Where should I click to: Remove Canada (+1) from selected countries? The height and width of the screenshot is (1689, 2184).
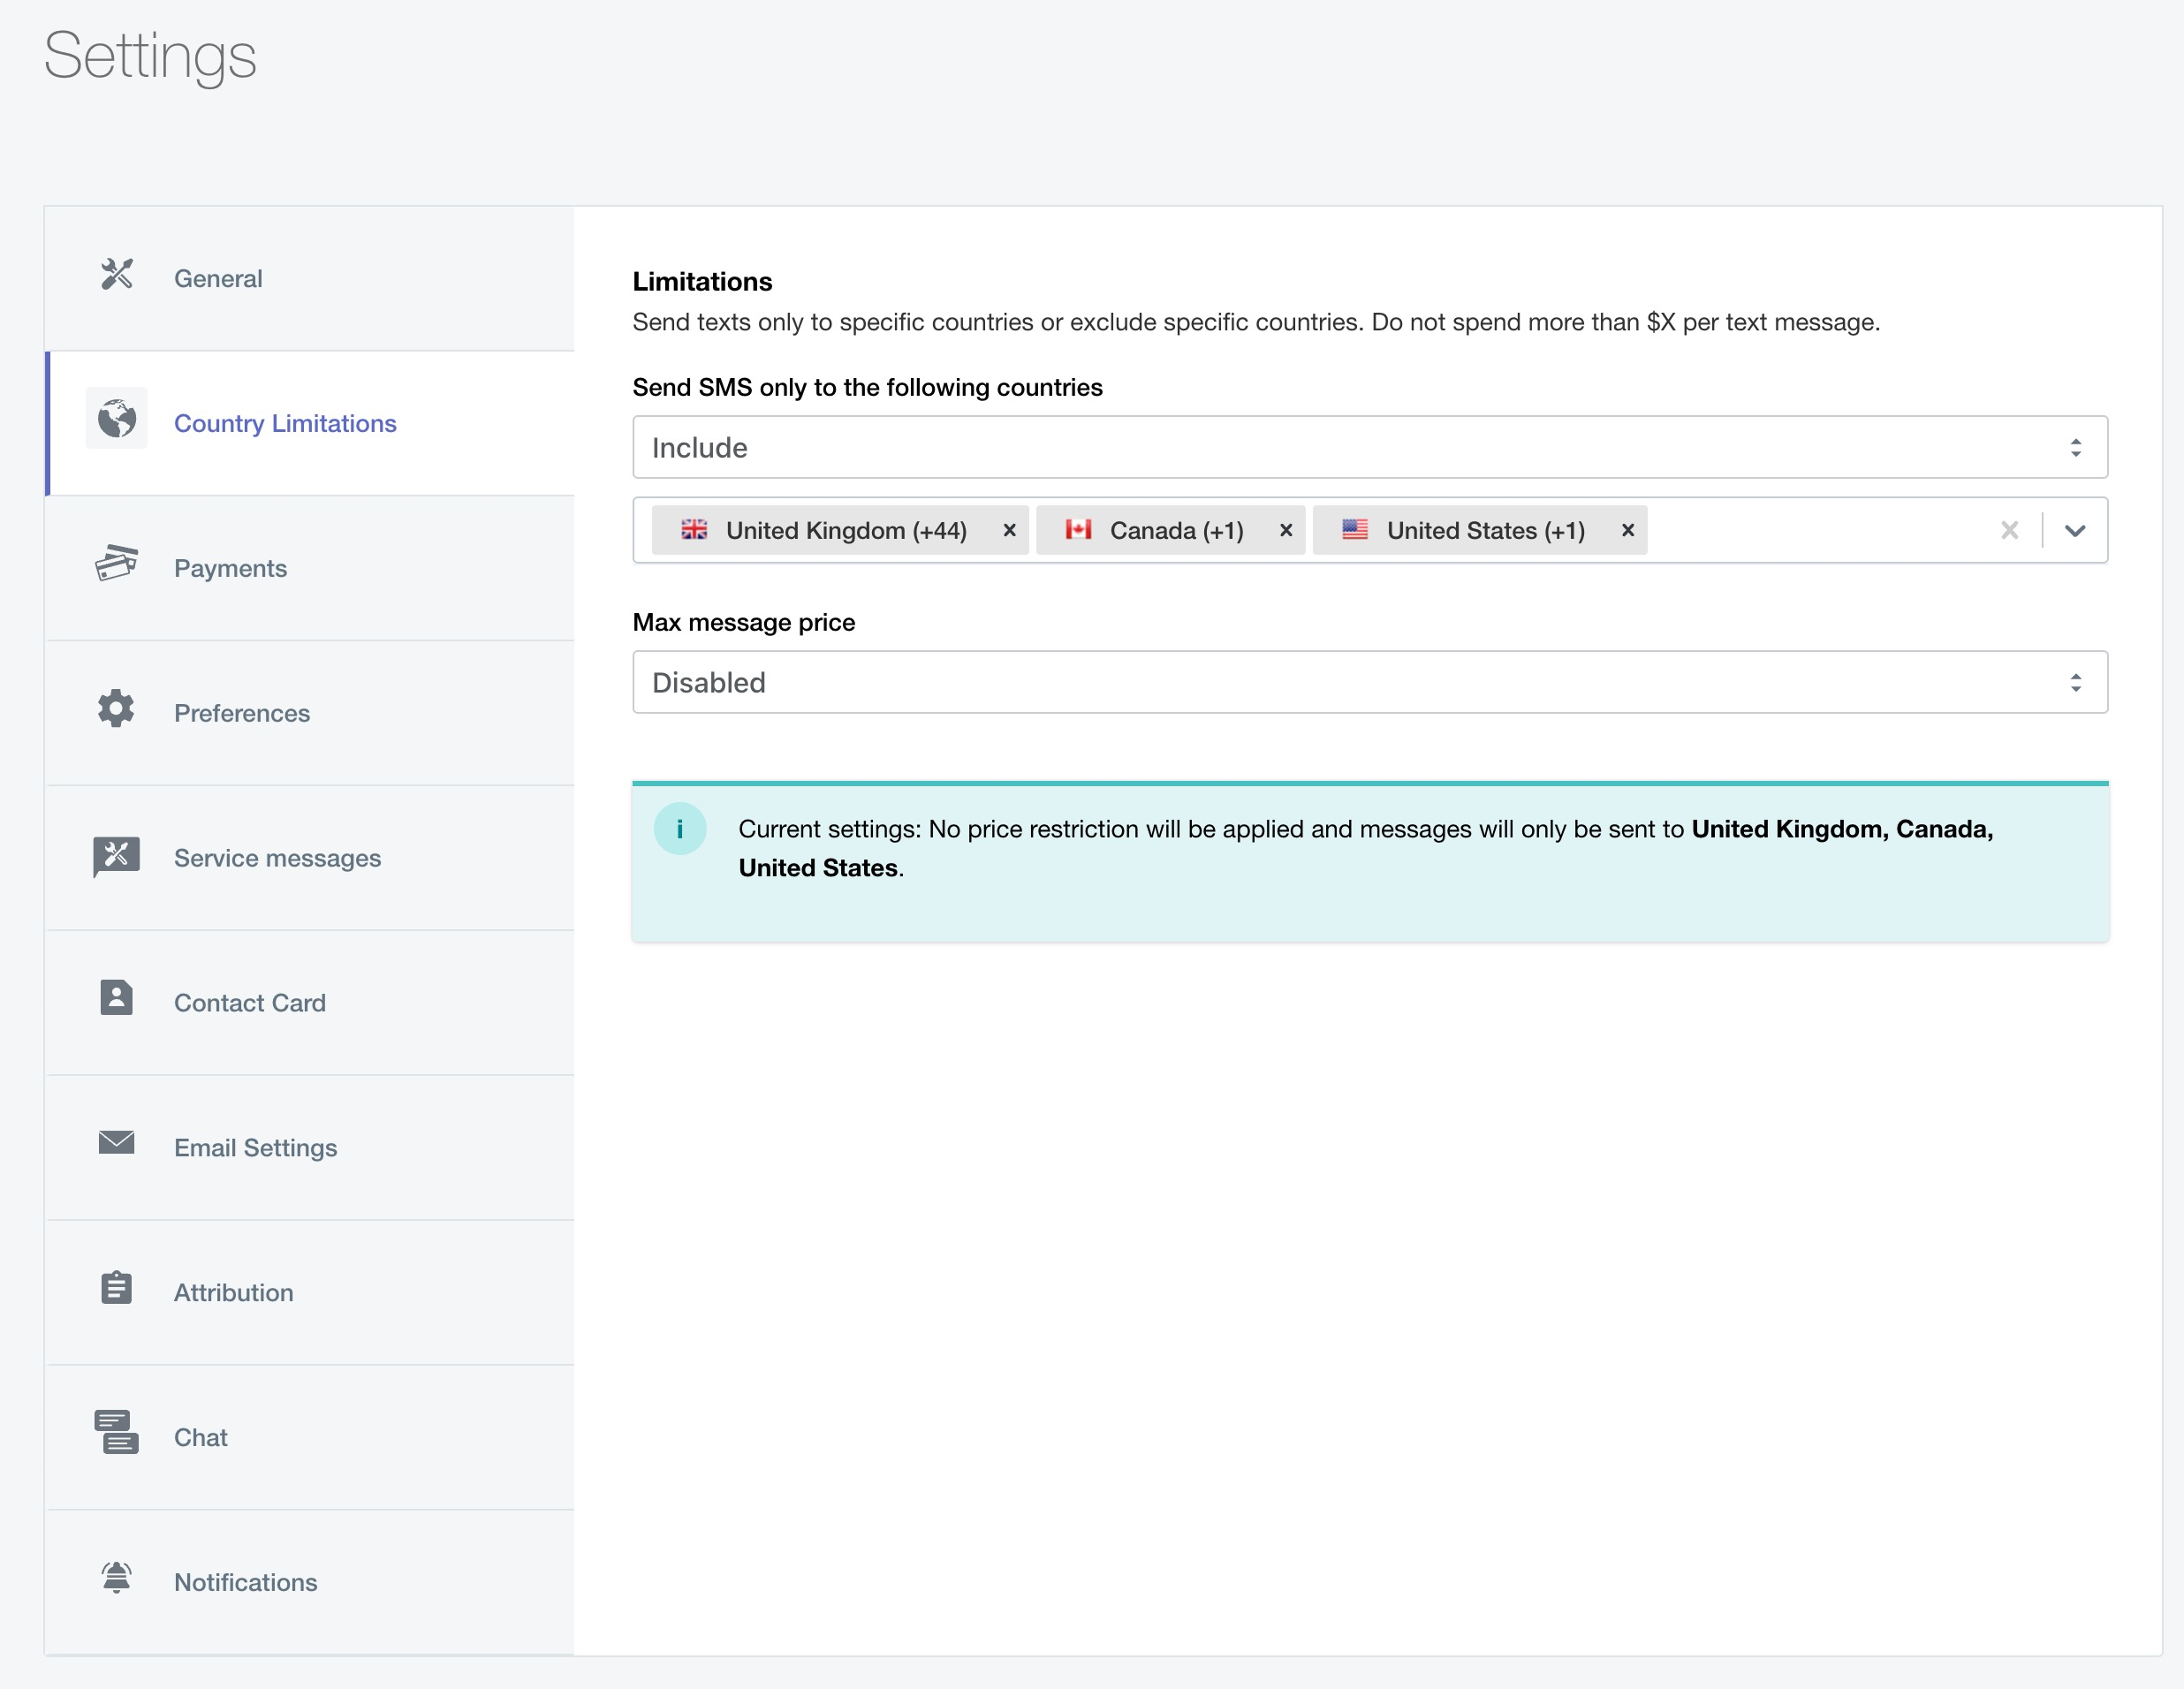coord(1286,531)
